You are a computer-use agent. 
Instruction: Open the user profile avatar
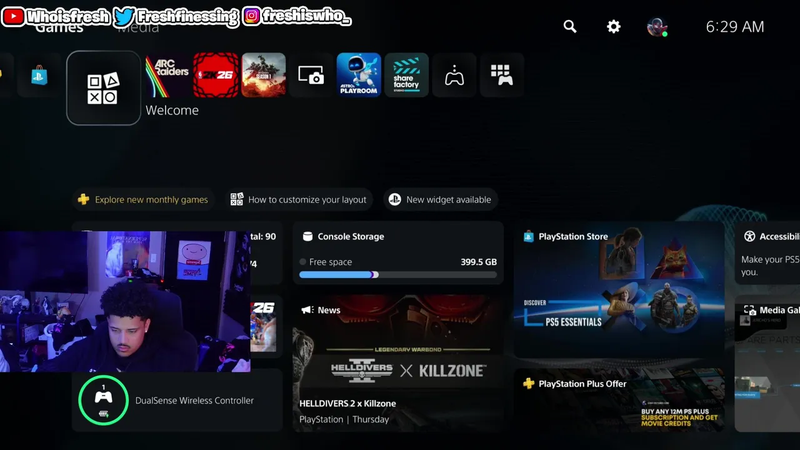(657, 27)
